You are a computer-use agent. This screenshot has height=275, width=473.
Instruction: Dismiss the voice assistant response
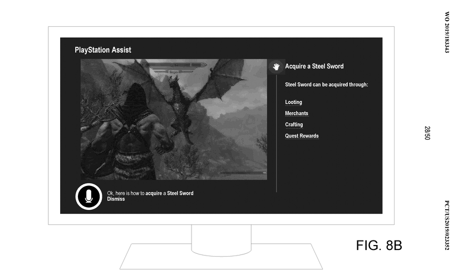coord(116,199)
